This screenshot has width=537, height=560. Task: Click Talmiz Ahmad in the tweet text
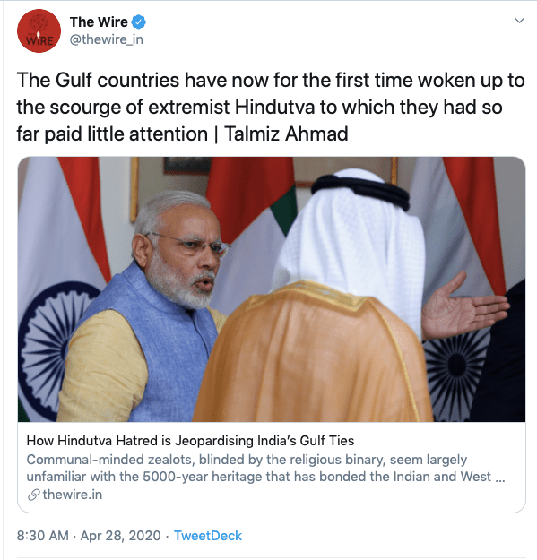coord(286,134)
